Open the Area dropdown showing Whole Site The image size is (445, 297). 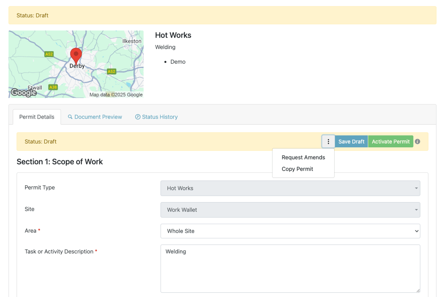pyautogui.click(x=290, y=231)
